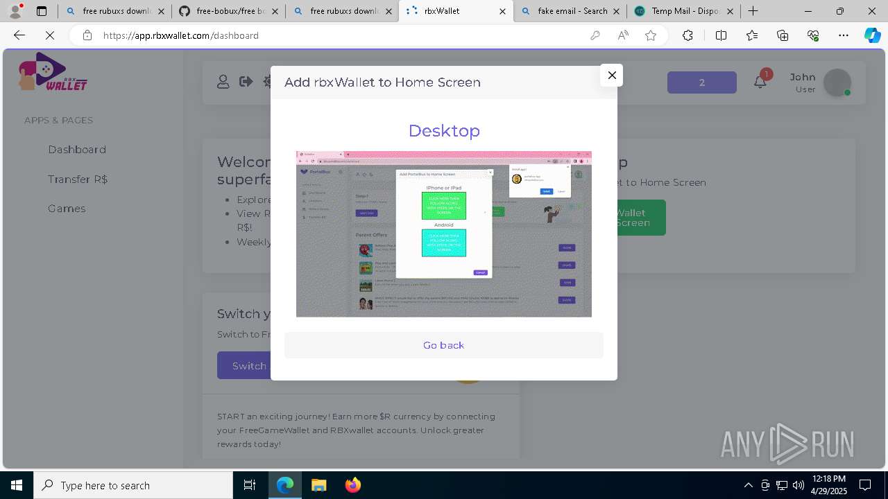Click the user profile icon in header
The height and width of the screenshot is (499, 888).
223,82
